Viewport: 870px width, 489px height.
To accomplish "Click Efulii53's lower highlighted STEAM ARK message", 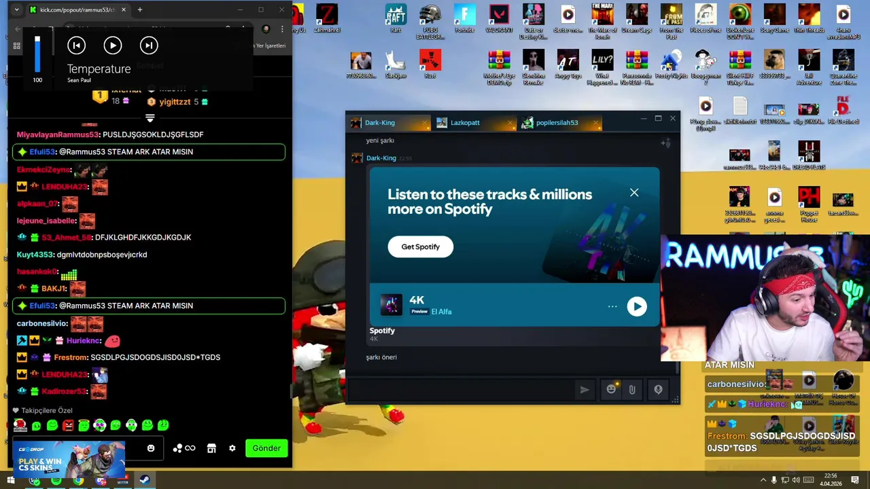I will click(x=149, y=306).
